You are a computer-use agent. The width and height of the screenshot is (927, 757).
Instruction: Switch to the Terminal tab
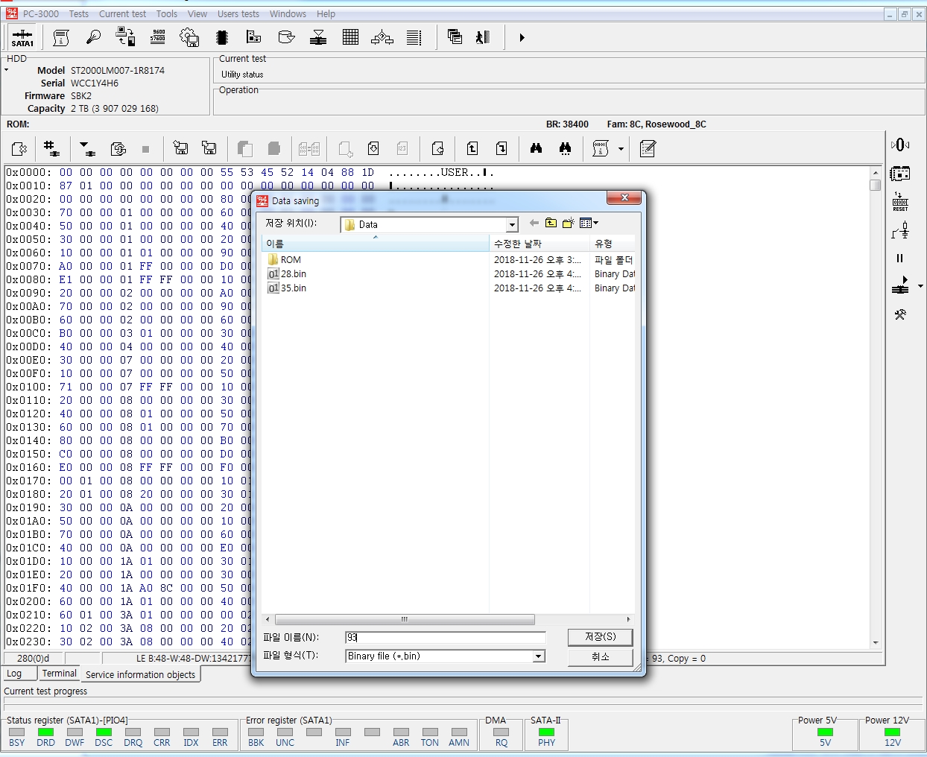pyautogui.click(x=59, y=674)
